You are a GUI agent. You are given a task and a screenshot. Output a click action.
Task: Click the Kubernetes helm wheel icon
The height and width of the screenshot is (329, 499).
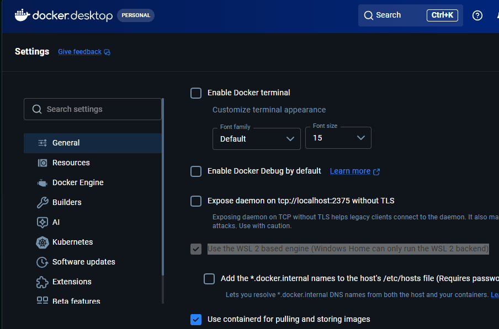[43, 242]
